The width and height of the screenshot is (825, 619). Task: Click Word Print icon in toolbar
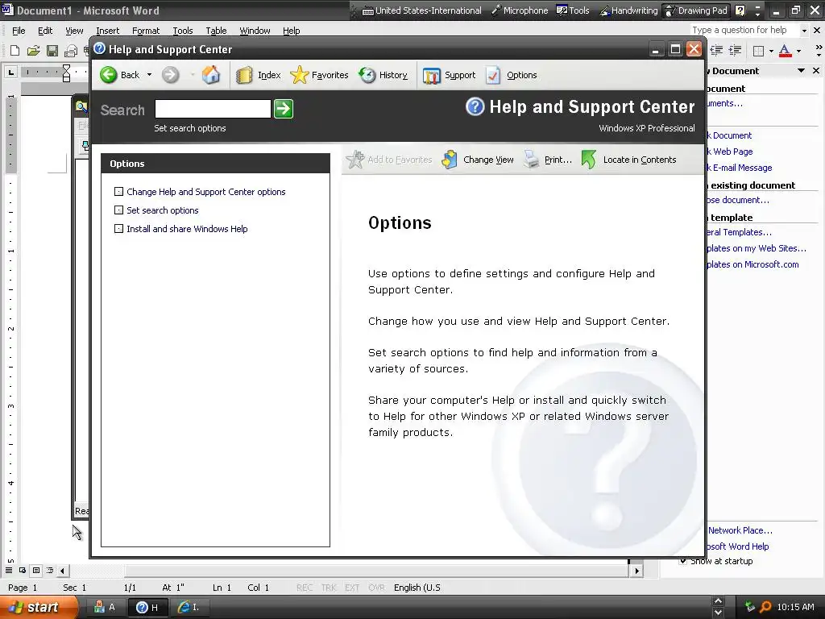pyautogui.click(x=71, y=51)
